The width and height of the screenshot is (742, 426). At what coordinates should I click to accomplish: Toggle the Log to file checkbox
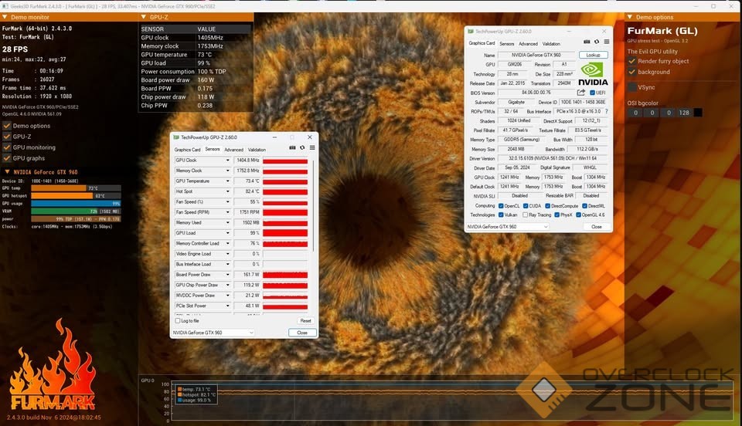click(x=178, y=320)
